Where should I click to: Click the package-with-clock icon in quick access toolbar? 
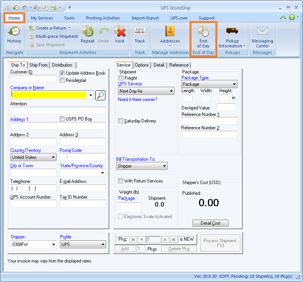point(45,8)
